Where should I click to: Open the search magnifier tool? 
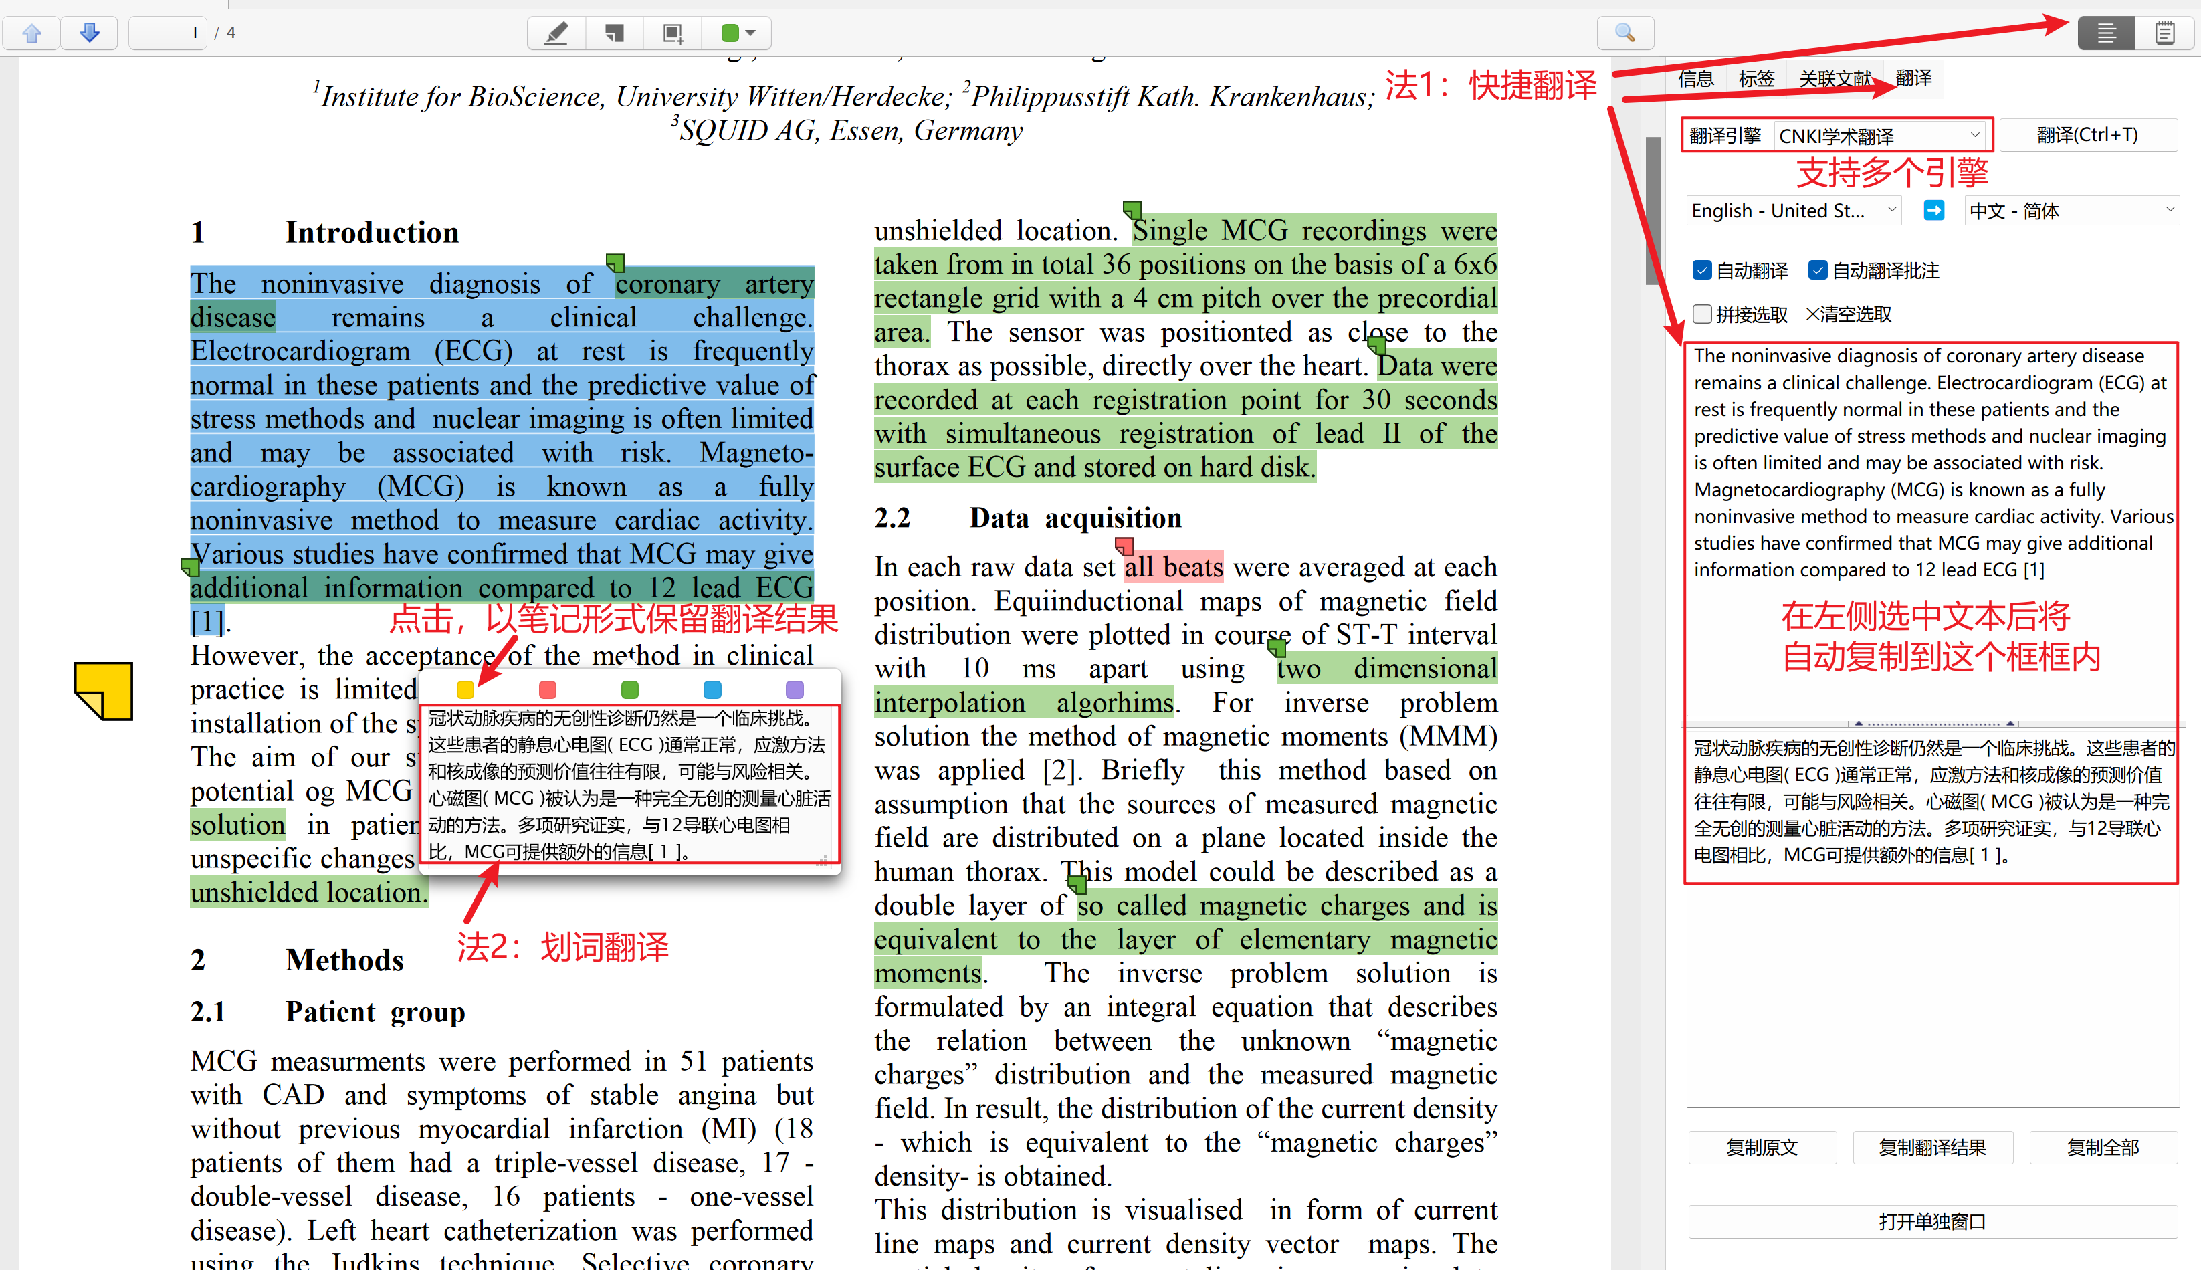(x=1624, y=33)
